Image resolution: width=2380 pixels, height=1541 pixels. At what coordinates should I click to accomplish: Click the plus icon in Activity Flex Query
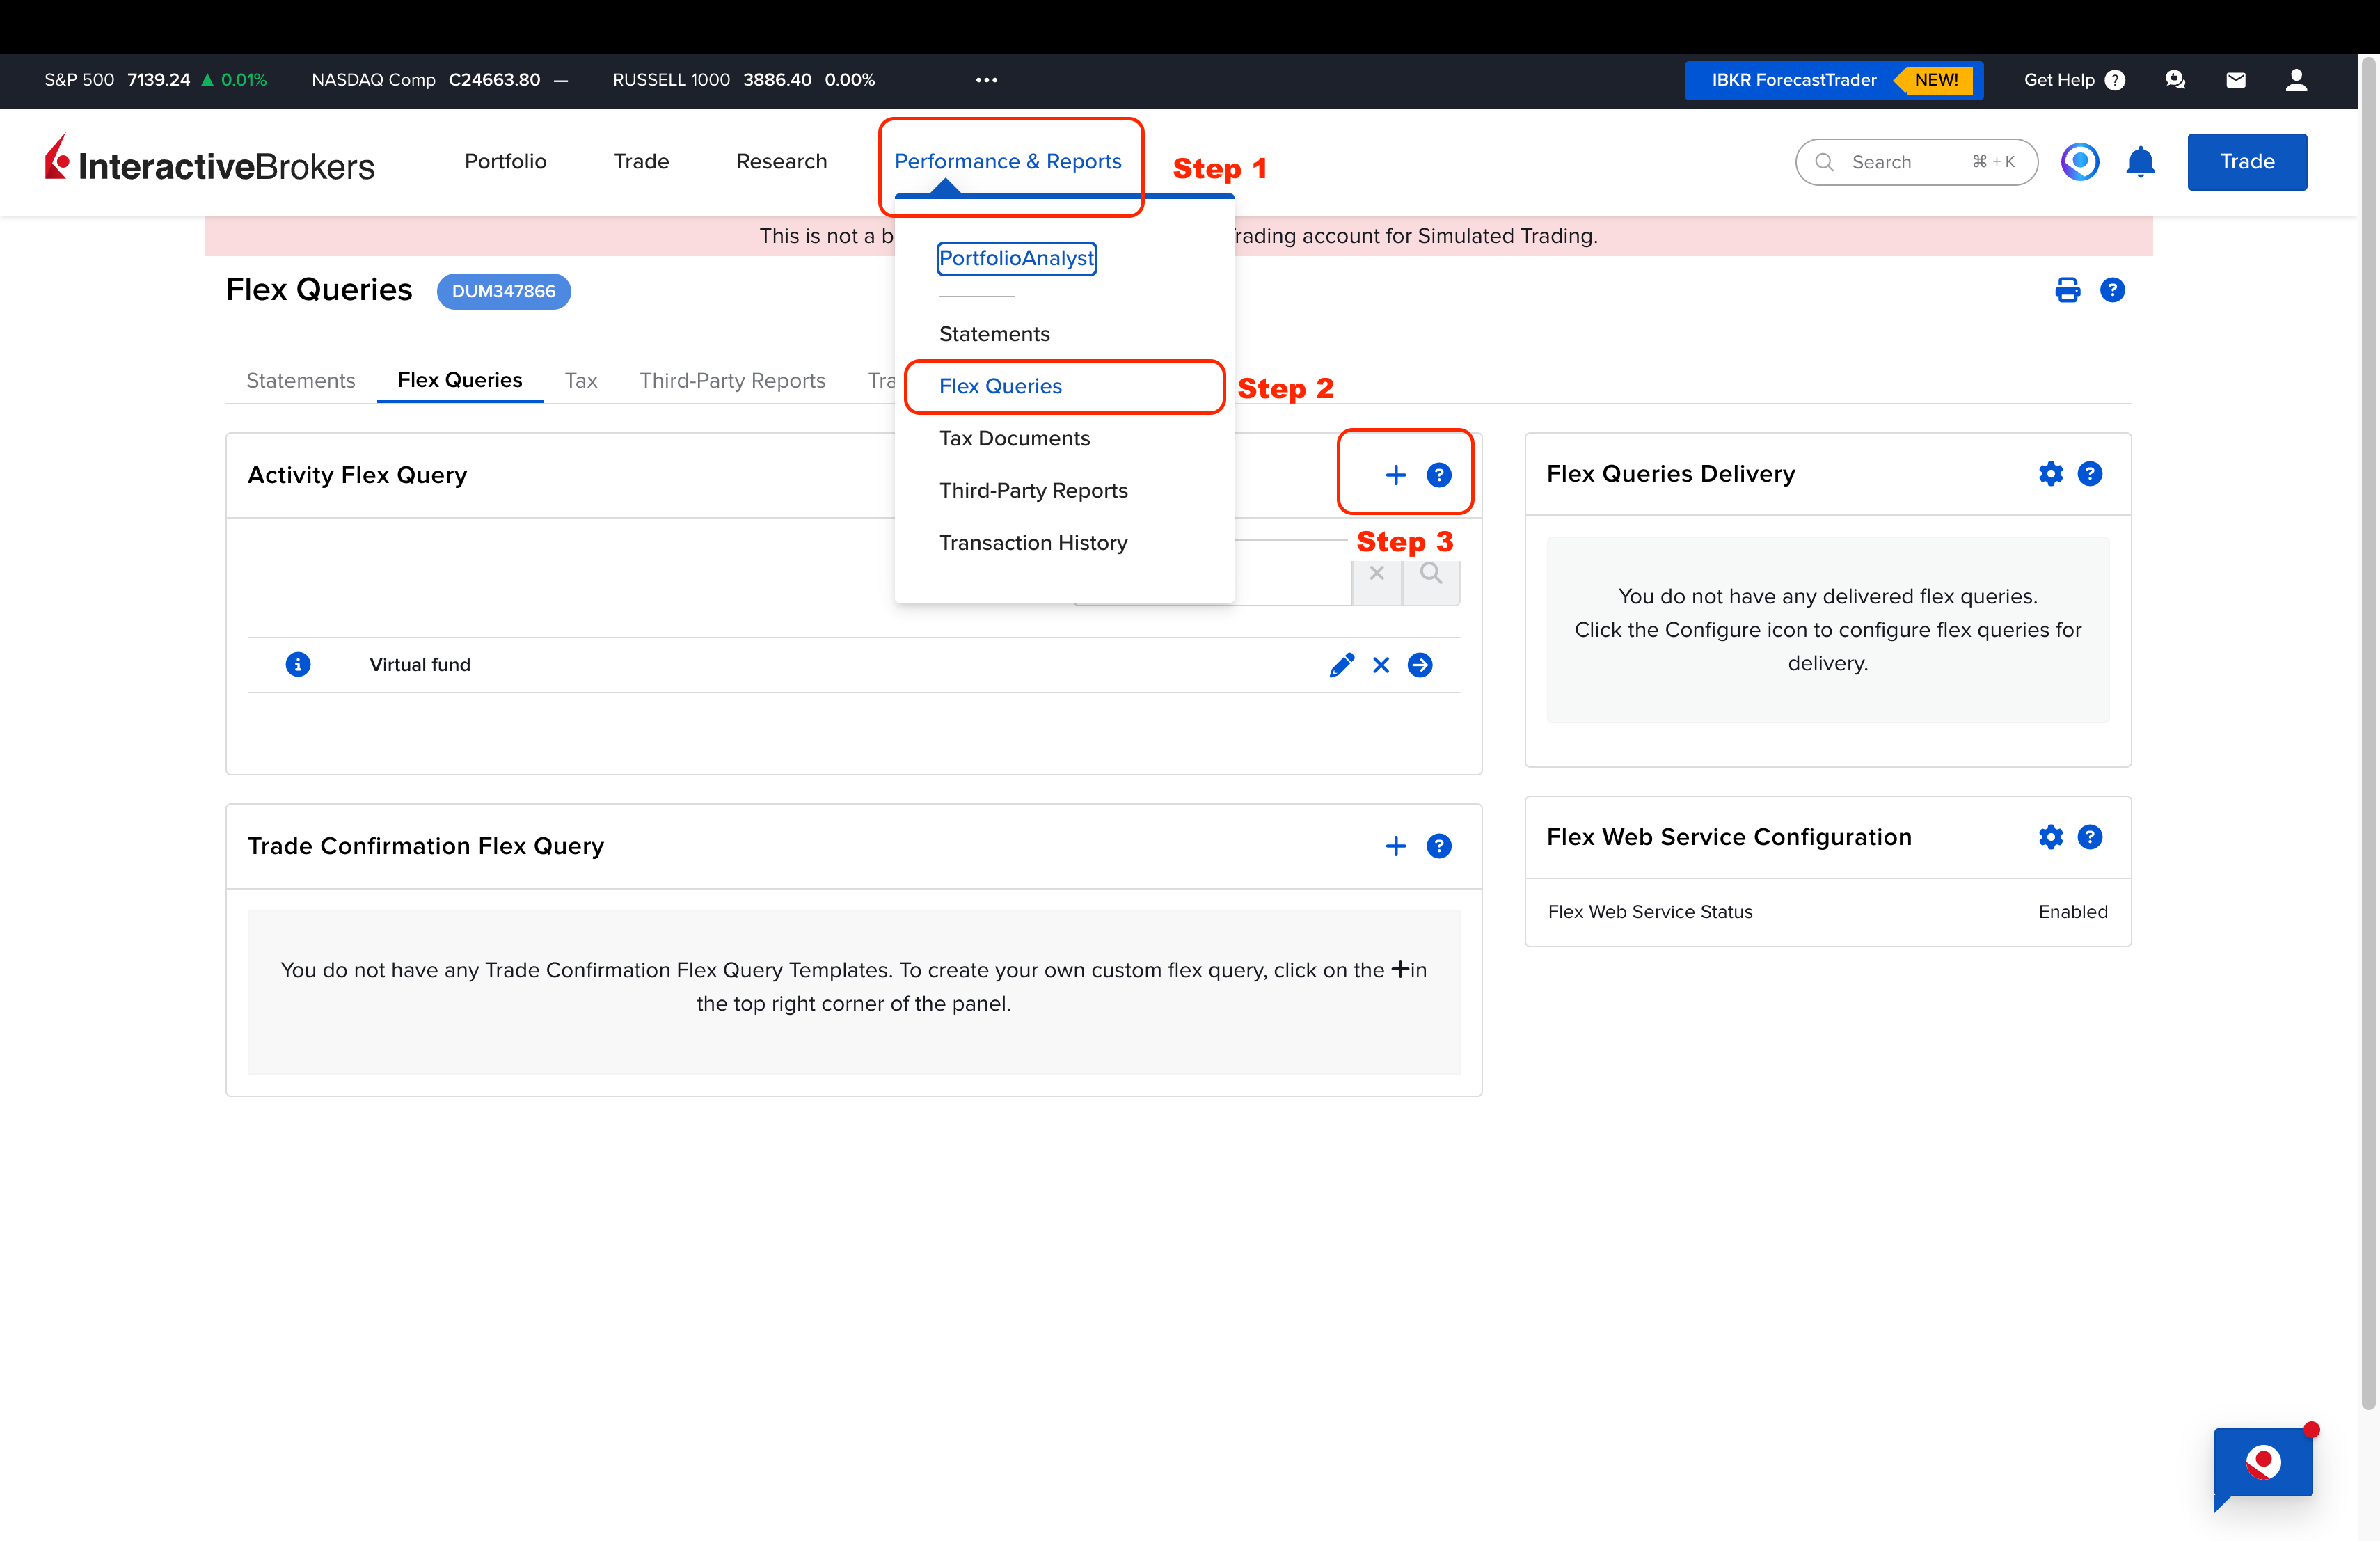(1395, 475)
